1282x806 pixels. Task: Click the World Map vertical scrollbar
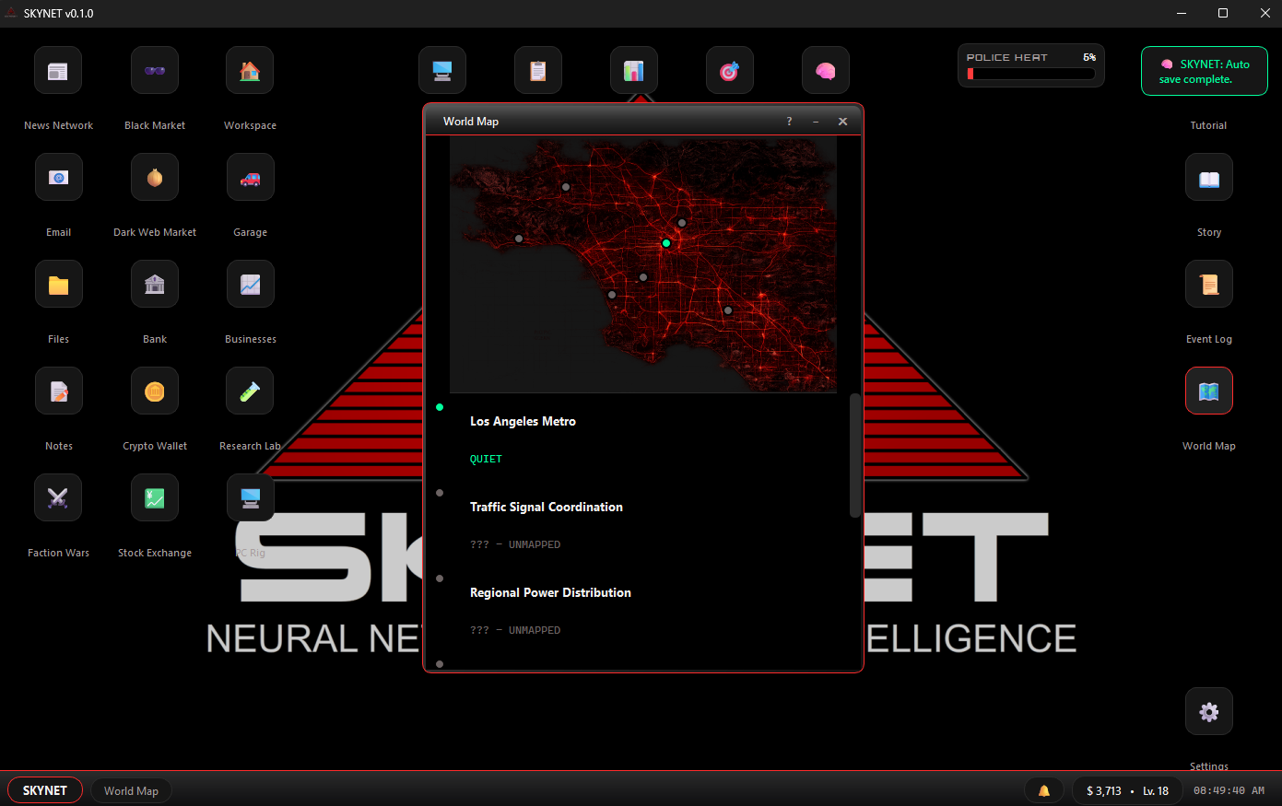(x=854, y=456)
